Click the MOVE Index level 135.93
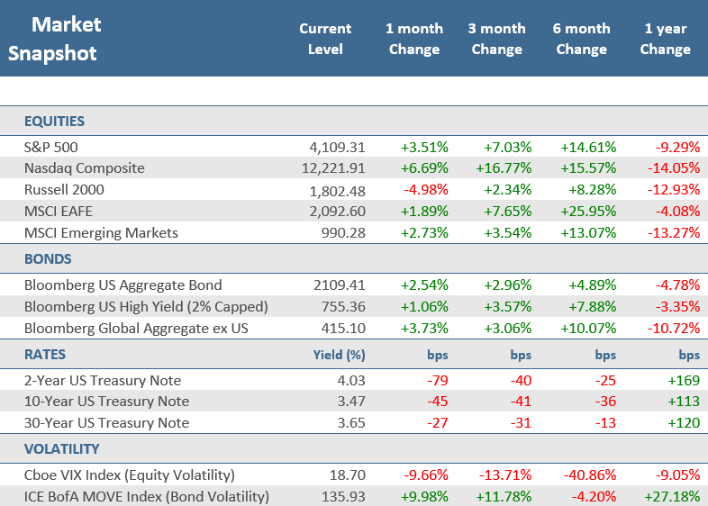708x506 pixels. (343, 496)
